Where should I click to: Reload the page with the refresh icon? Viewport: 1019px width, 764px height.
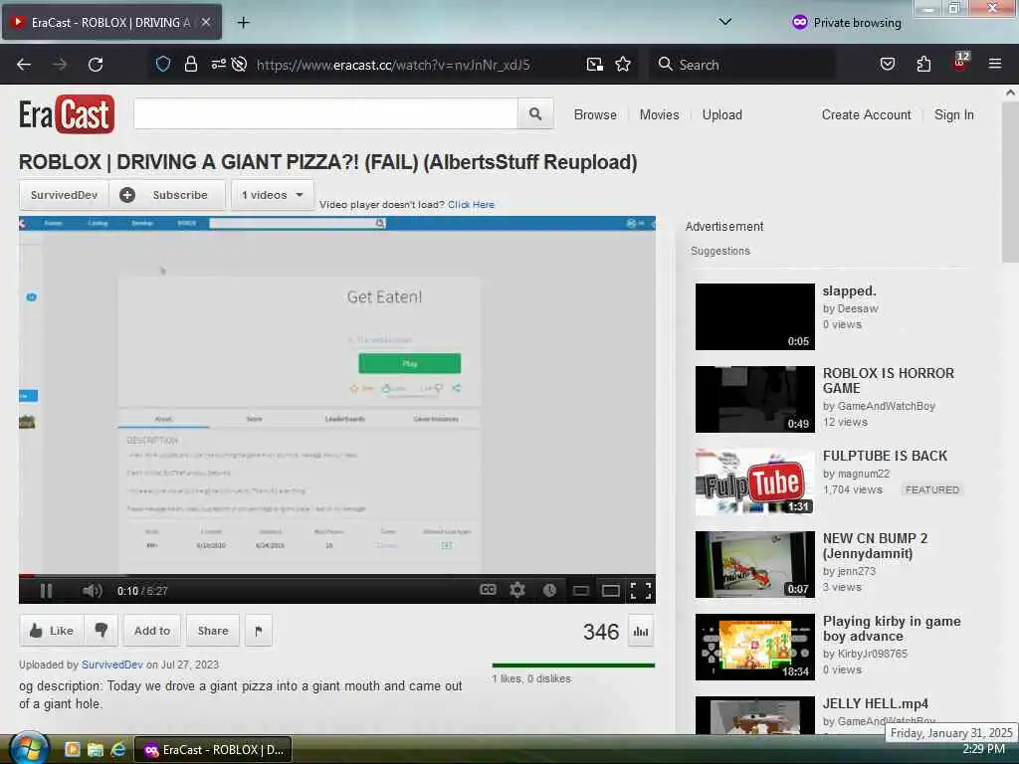tap(96, 65)
